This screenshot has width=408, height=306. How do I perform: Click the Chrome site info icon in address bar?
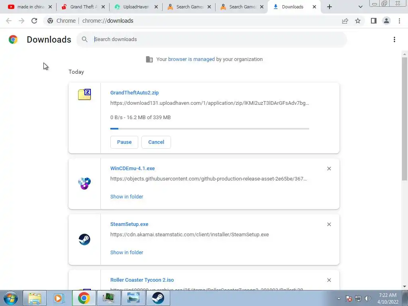(x=50, y=21)
